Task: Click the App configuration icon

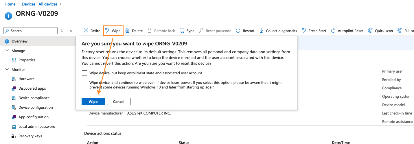Action: pos(14,117)
